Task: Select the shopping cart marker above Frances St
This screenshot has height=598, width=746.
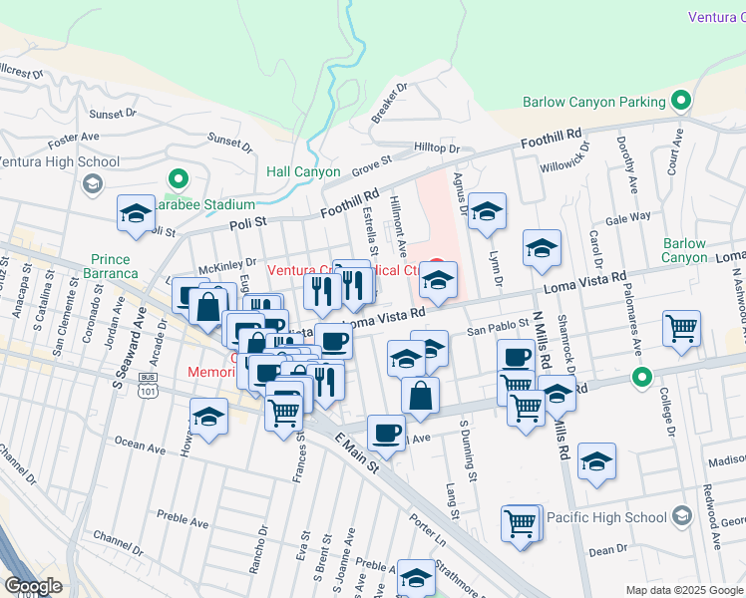Action: click(x=283, y=418)
